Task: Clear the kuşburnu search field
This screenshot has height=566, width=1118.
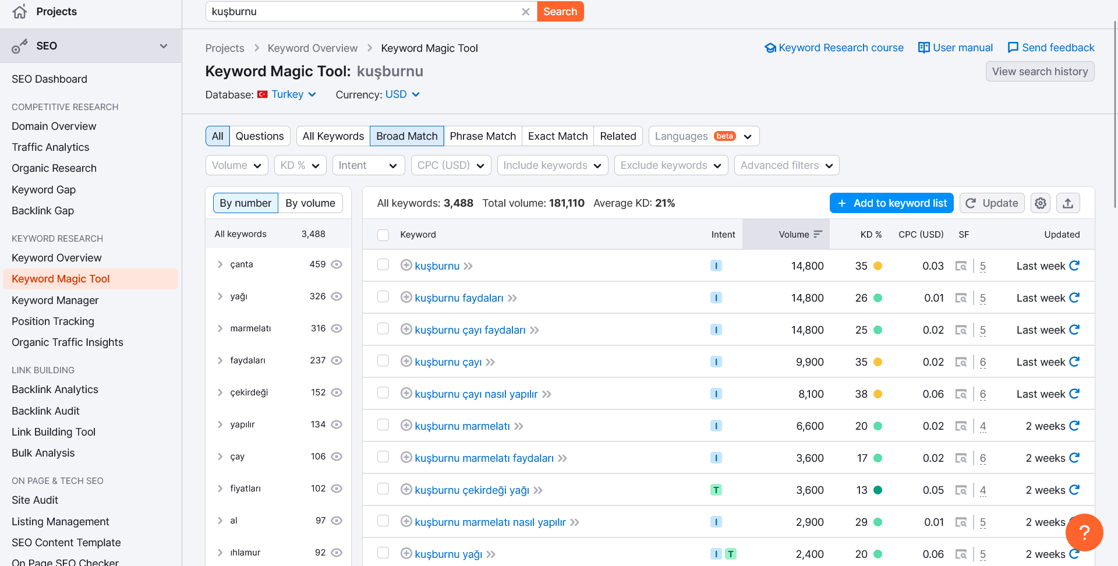Action: pyautogui.click(x=526, y=12)
